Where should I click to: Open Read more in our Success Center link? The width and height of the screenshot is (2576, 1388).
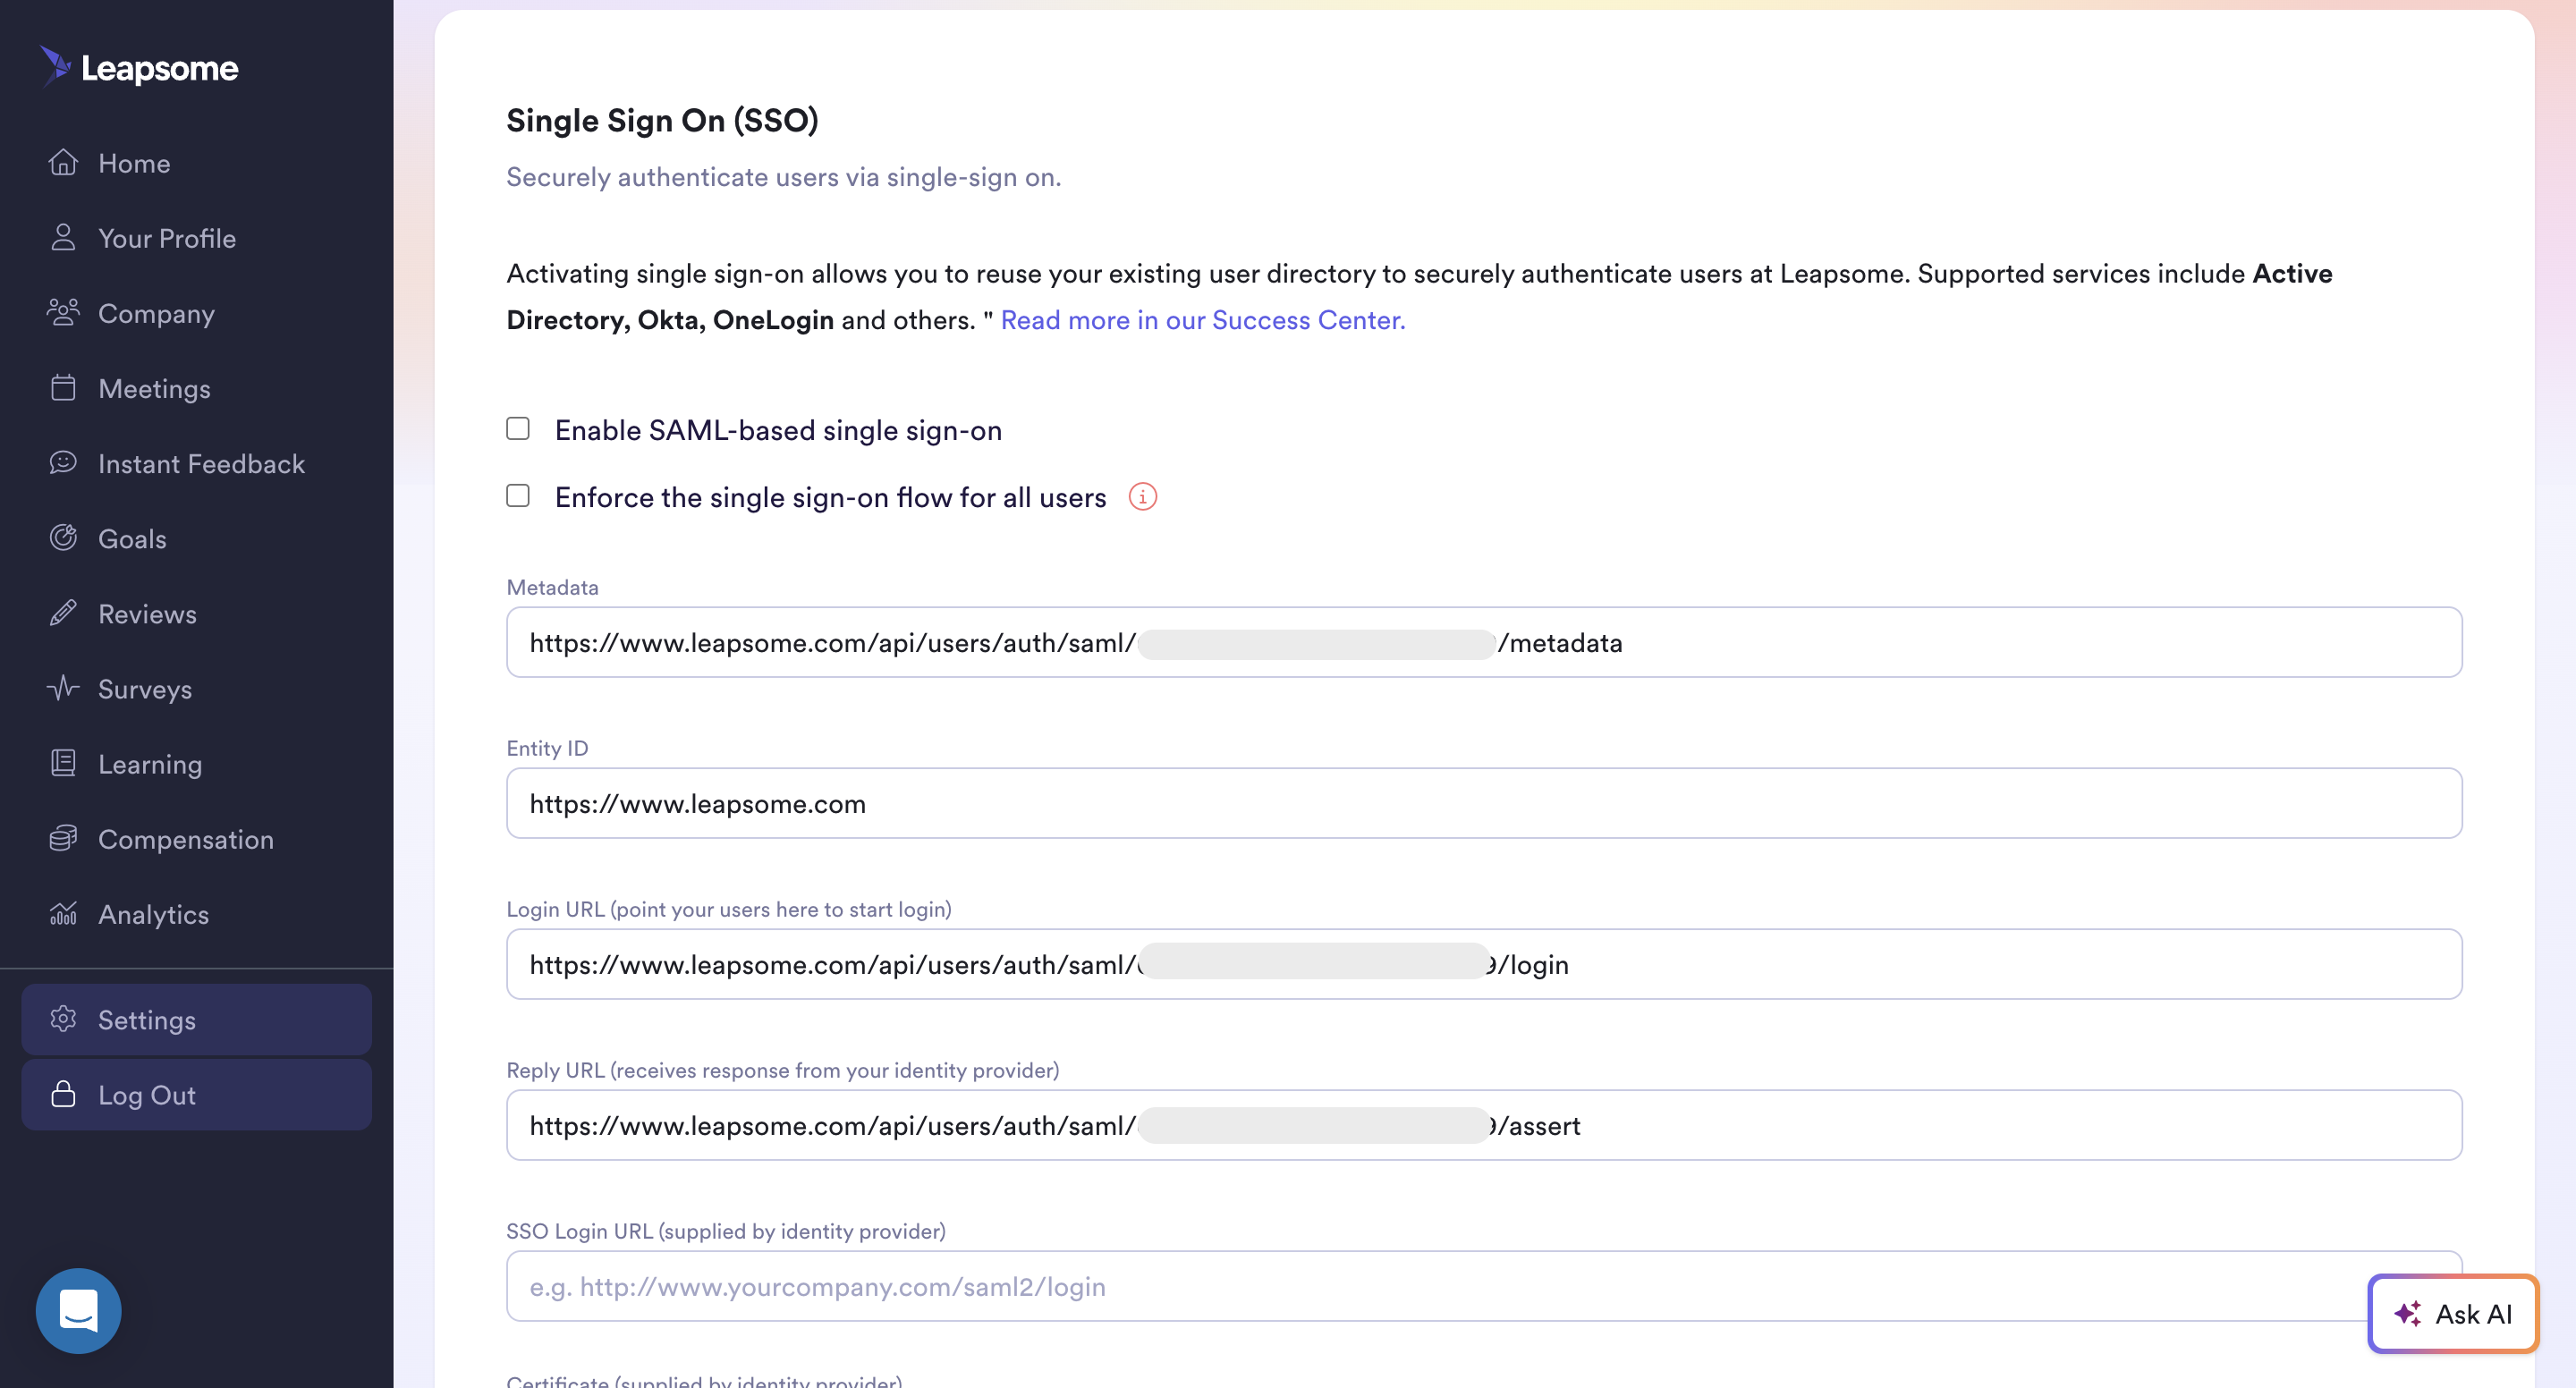click(x=1202, y=320)
